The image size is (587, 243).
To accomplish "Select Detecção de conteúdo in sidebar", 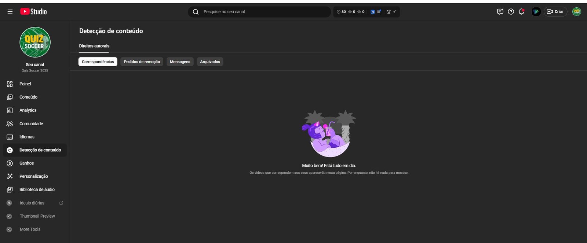I will [35, 150].
